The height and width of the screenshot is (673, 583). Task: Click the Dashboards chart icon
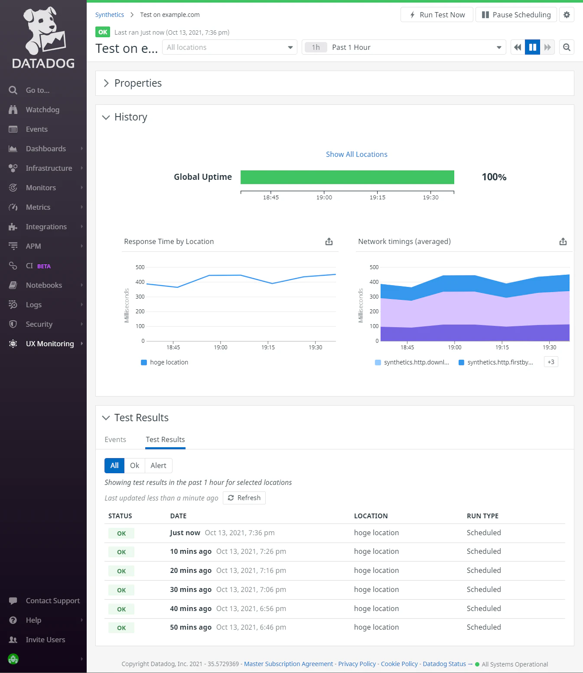tap(13, 149)
